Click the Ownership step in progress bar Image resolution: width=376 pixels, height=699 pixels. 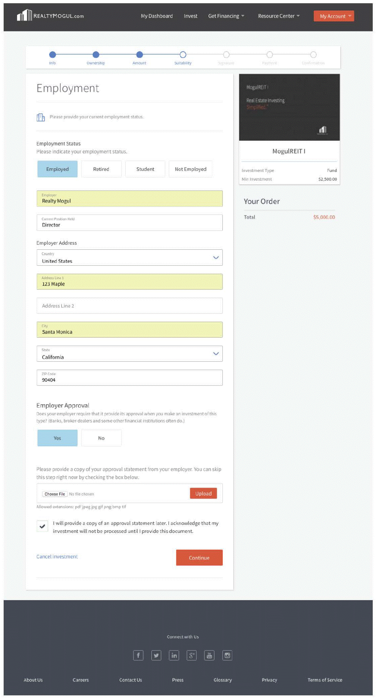tap(96, 55)
